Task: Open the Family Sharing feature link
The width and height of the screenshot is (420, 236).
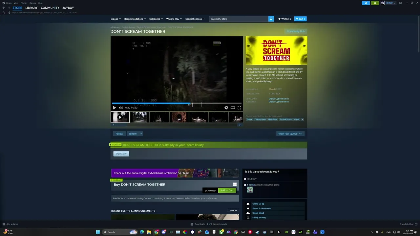Action: [x=259, y=218]
